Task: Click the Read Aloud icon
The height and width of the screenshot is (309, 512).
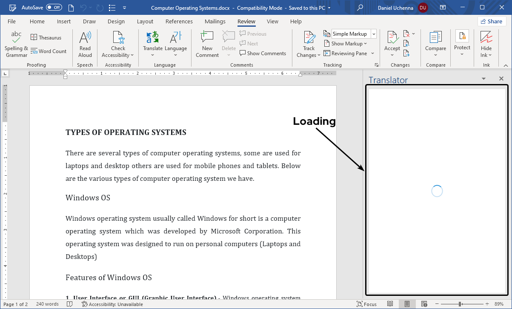Action: (x=85, y=39)
